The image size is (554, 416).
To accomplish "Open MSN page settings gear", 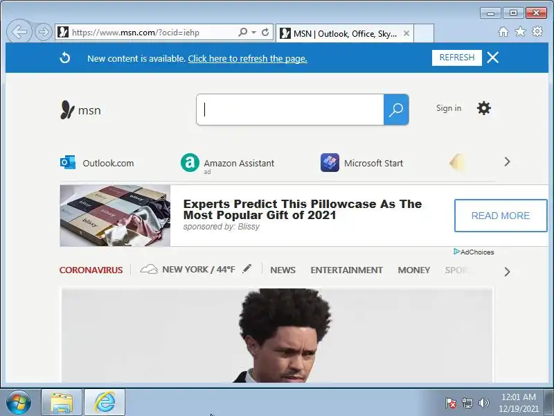I will pyautogui.click(x=483, y=108).
